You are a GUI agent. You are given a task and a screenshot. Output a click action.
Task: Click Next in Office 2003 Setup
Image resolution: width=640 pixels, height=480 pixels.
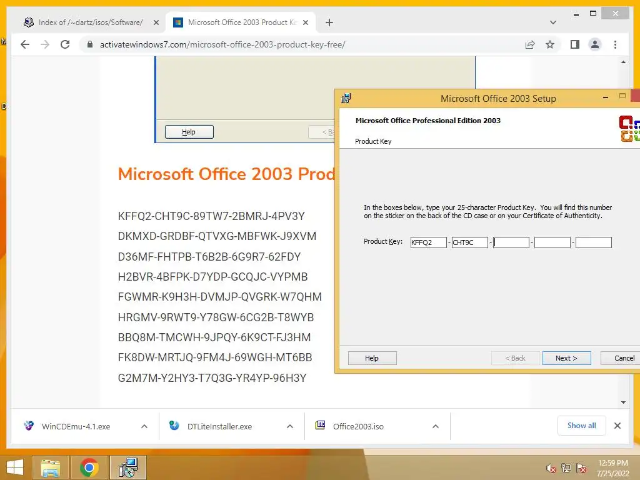pyautogui.click(x=566, y=358)
